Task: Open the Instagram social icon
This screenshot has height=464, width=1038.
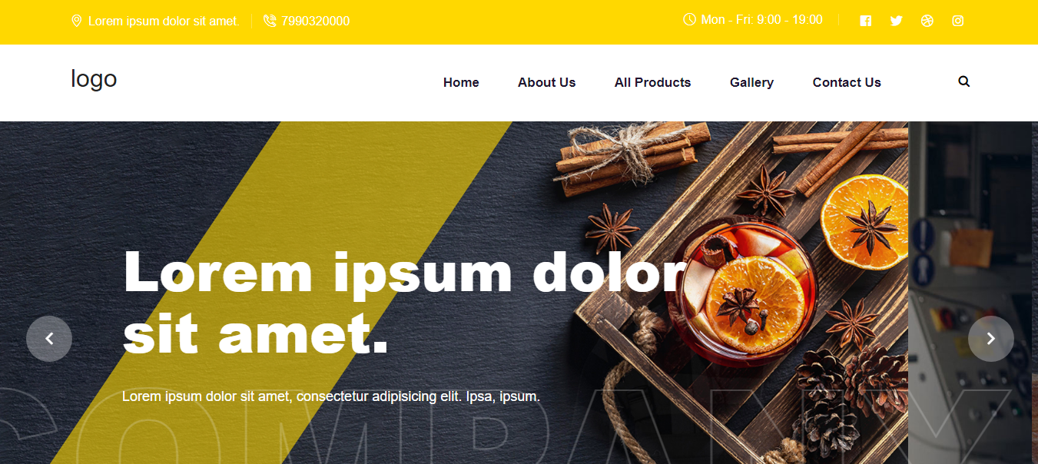Action: [958, 21]
